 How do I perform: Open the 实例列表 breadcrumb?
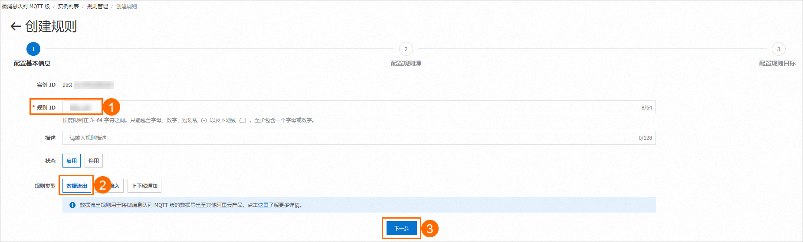(69, 6)
